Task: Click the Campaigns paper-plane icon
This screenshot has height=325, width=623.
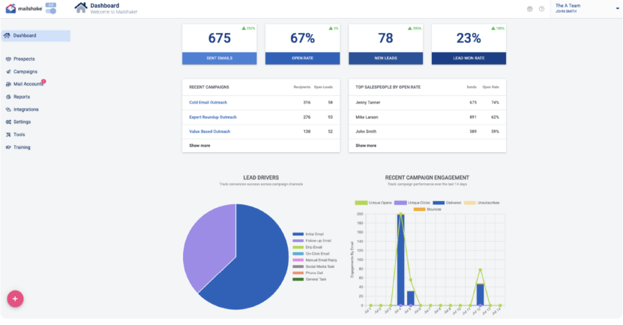Action: pyautogui.click(x=9, y=72)
